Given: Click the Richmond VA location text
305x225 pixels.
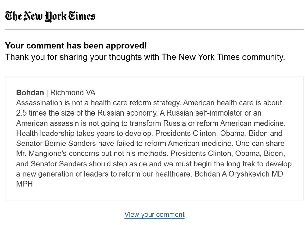Looking at the screenshot, I should pyautogui.click(x=73, y=93).
